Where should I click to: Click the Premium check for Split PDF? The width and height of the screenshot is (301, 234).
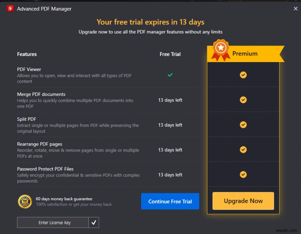pyautogui.click(x=243, y=124)
